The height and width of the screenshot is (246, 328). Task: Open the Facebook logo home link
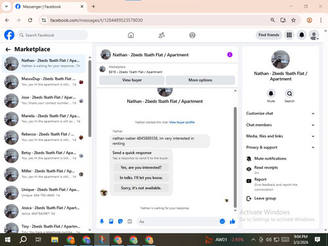9,35
